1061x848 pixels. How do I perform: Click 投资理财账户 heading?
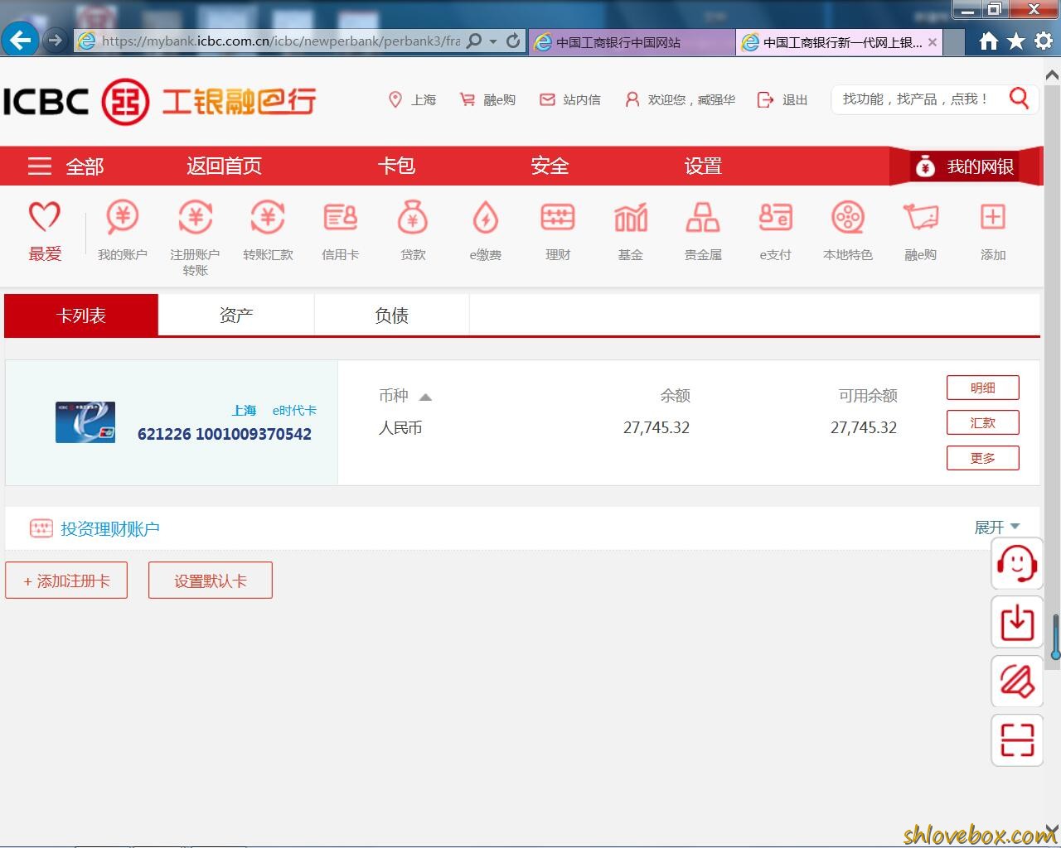[110, 529]
